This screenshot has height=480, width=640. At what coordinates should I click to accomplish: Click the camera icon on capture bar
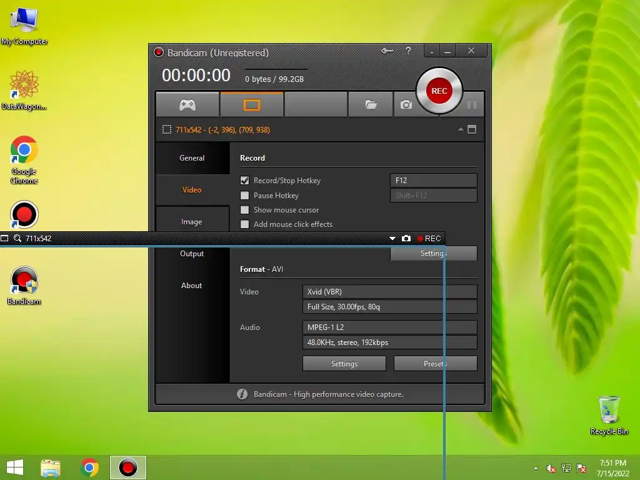[406, 238]
